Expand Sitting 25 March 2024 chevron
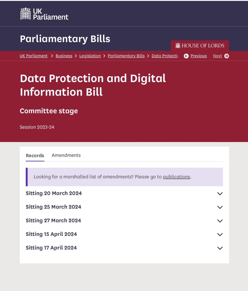The image size is (248, 291). pyautogui.click(x=220, y=207)
